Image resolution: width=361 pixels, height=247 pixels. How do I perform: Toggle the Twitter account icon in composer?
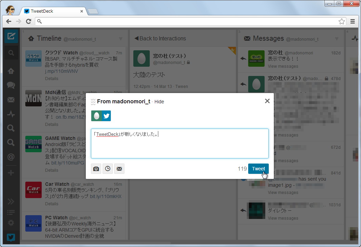(106, 116)
